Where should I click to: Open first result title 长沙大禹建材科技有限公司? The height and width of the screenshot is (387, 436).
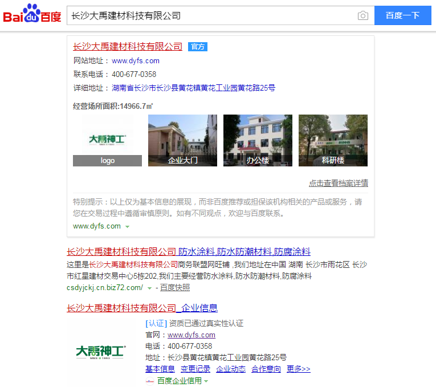tap(128, 46)
